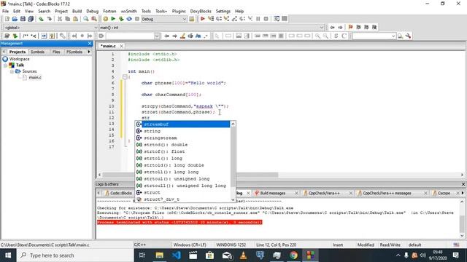Open the thread search combo box dropdown
The image size is (467, 262).
click(x=393, y=36)
